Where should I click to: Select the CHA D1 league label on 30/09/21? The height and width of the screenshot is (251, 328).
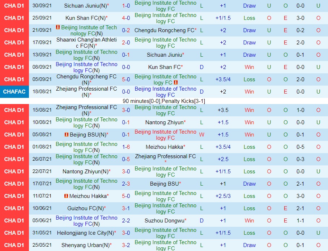click(14, 6)
